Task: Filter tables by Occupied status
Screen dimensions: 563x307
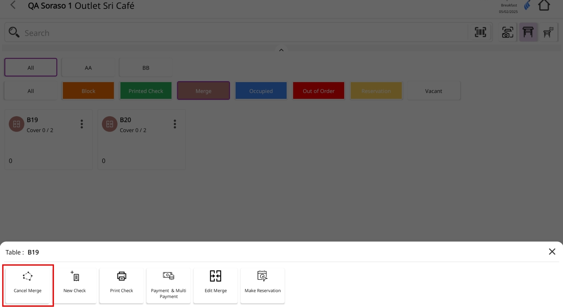Action: pyautogui.click(x=261, y=91)
